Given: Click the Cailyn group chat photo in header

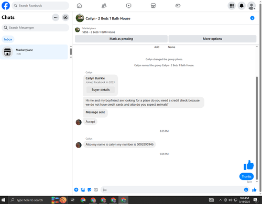Looking at the screenshot, I should 80,18.
